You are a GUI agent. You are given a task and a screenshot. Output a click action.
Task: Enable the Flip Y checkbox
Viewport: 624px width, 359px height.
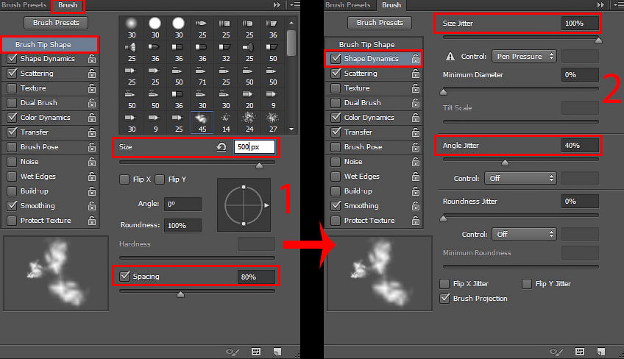(160, 179)
